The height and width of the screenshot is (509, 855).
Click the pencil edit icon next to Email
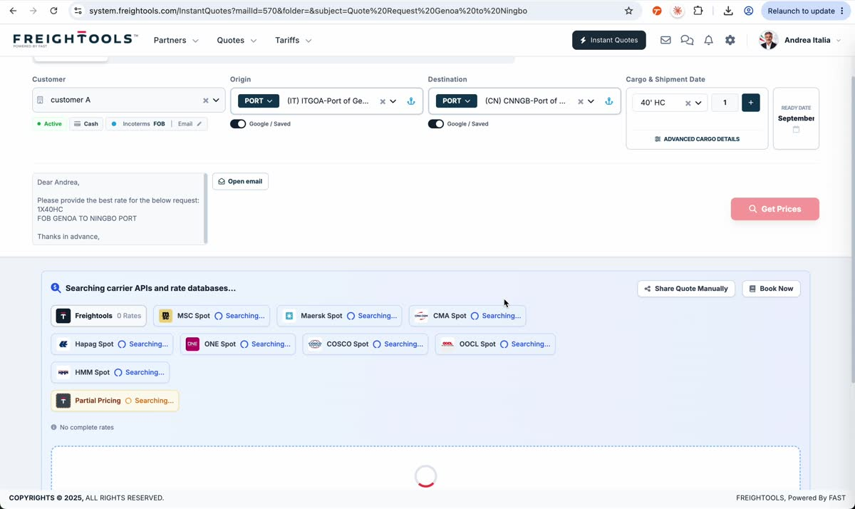199,124
